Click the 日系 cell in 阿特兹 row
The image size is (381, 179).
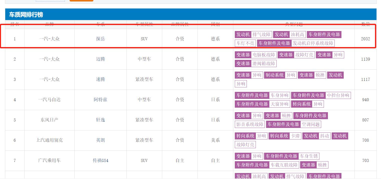pyautogui.click(x=215, y=100)
